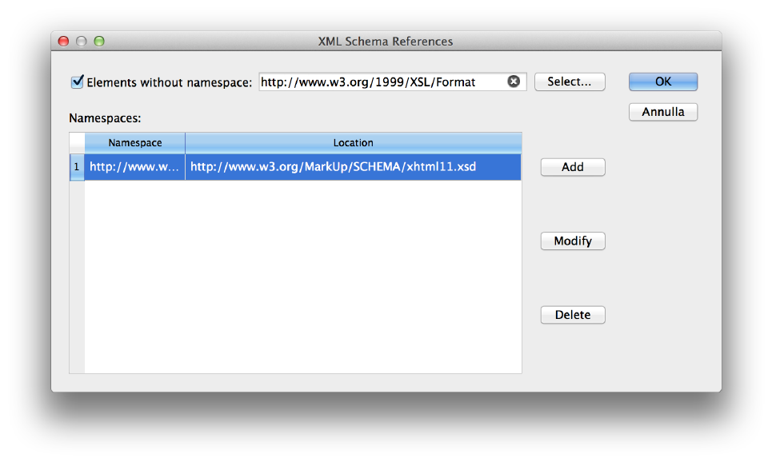
Task: Click the XML Schema References title bar
Action: point(386,42)
